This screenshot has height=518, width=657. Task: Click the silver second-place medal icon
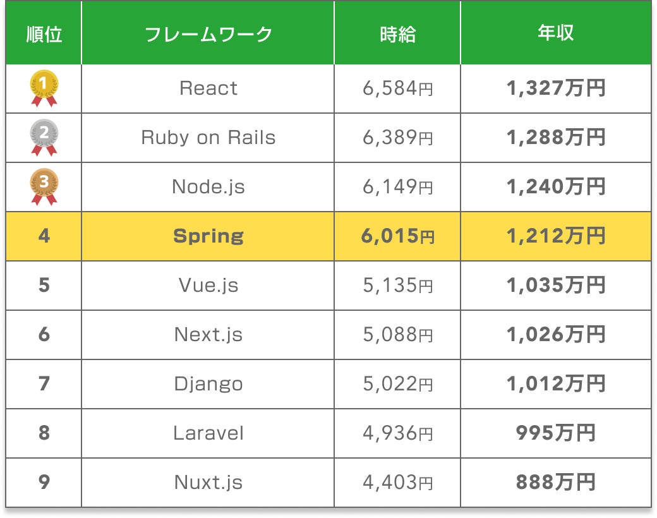pyautogui.click(x=44, y=136)
